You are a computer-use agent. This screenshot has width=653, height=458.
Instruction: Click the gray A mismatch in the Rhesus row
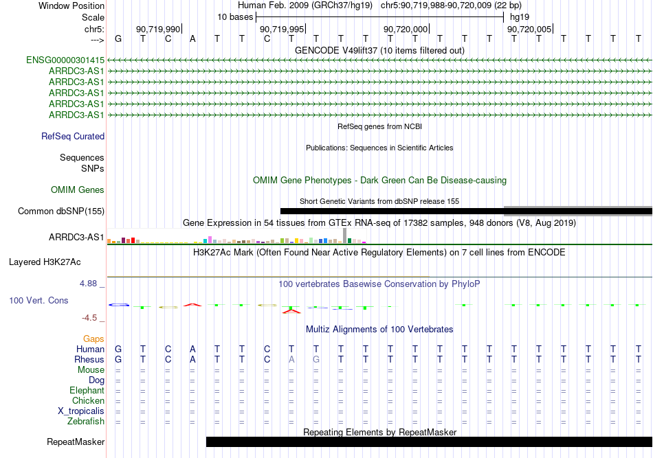(291, 359)
